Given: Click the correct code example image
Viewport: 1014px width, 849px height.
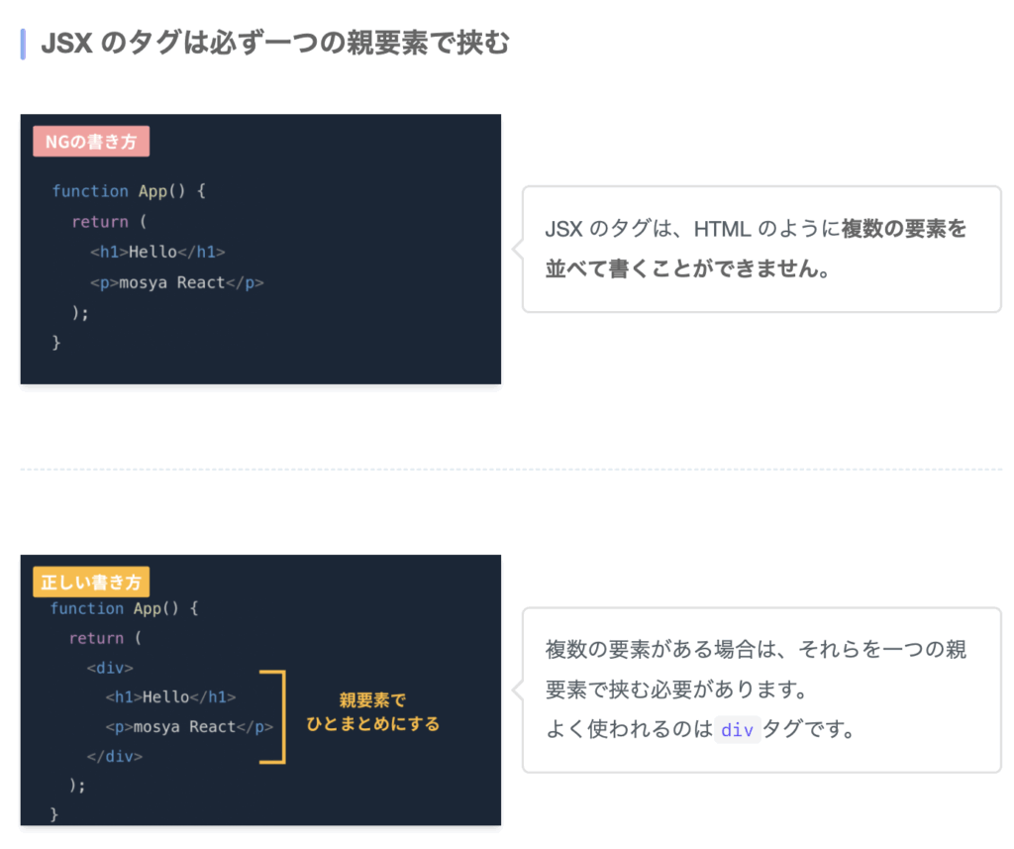Looking at the screenshot, I should [260, 690].
